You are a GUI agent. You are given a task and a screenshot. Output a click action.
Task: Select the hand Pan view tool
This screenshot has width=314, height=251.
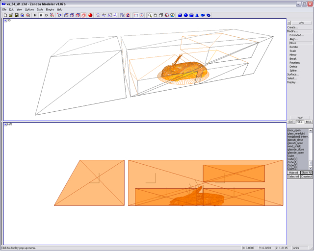155,15
